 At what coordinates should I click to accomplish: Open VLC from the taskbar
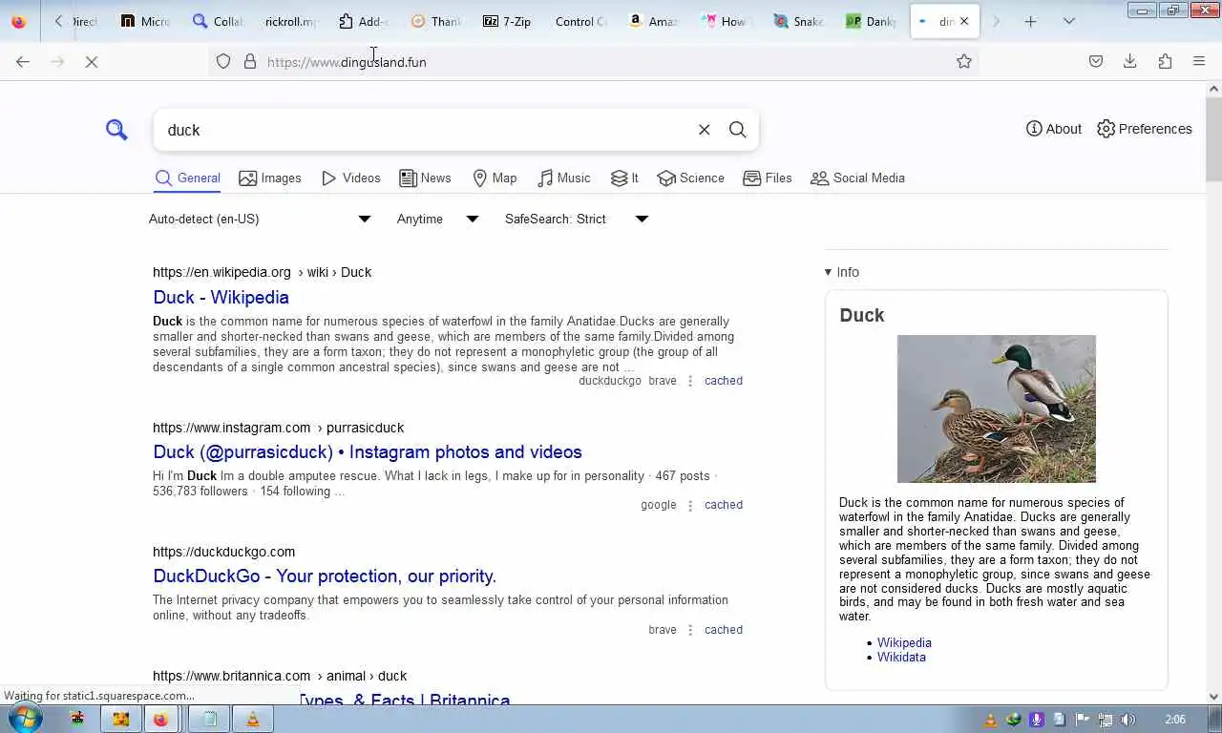tap(253, 720)
